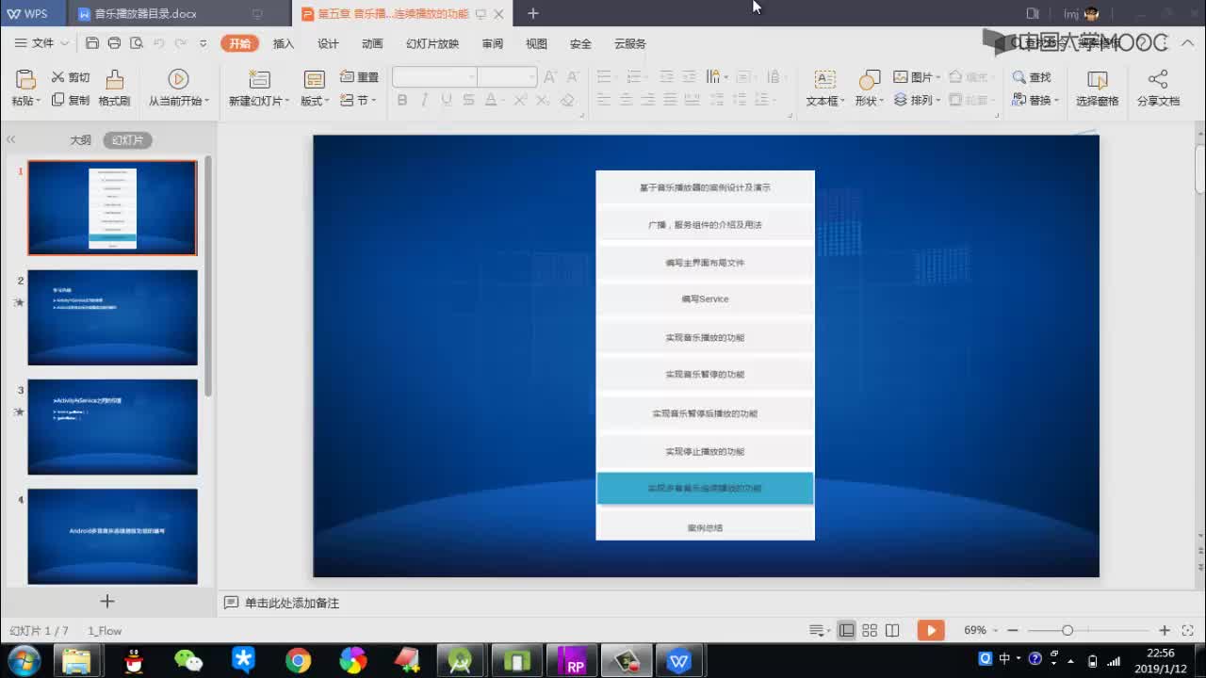Open the View (视图) ribbon tab

pos(536,43)
